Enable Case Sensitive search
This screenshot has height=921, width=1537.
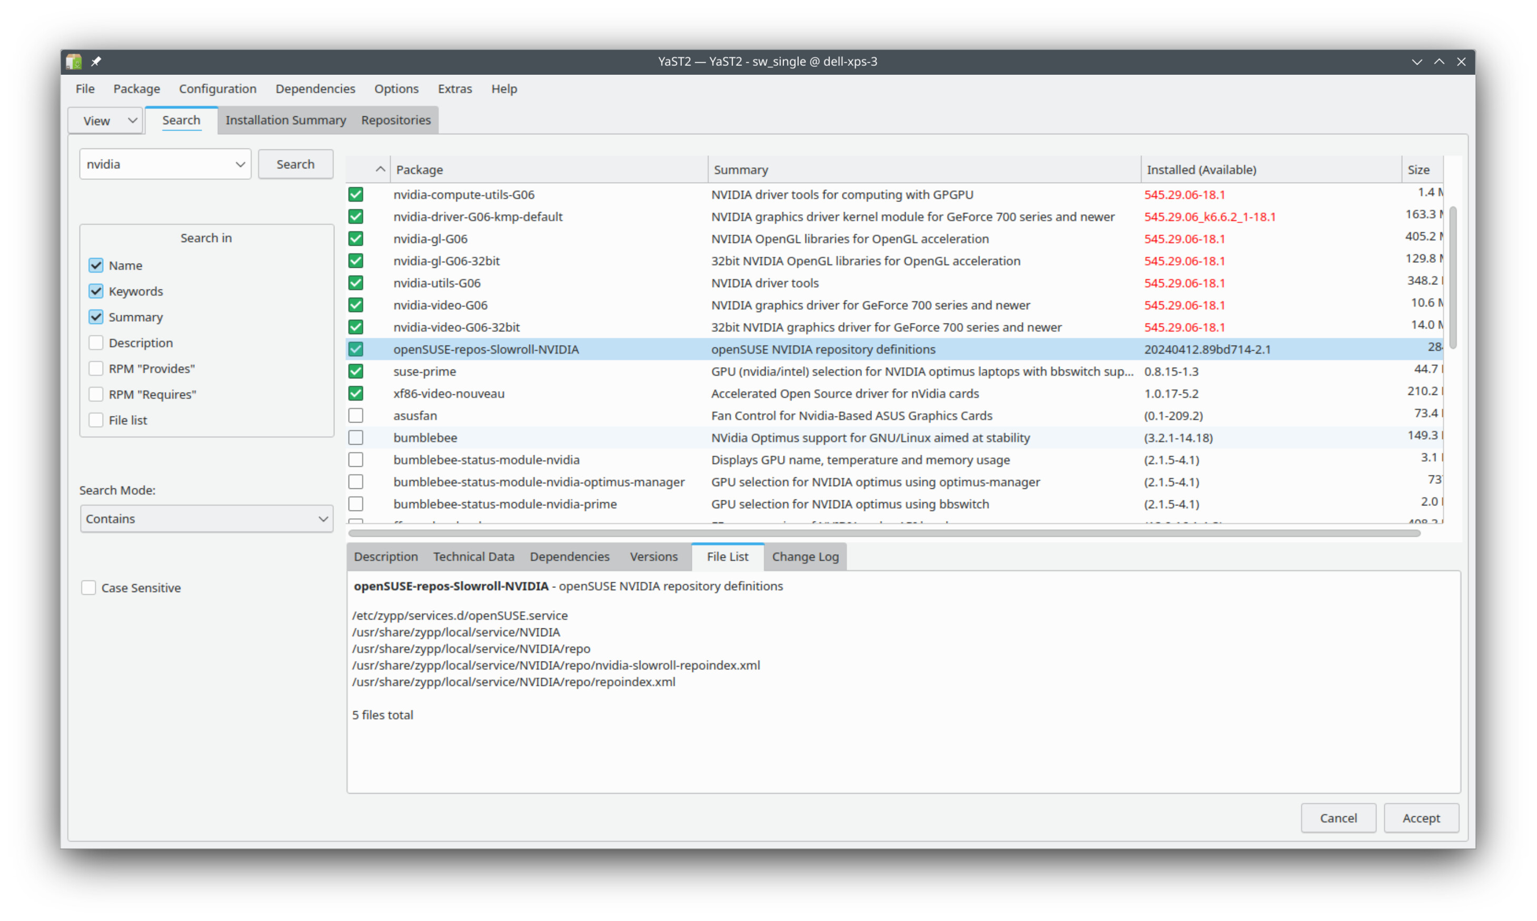(x=89, y=588)
